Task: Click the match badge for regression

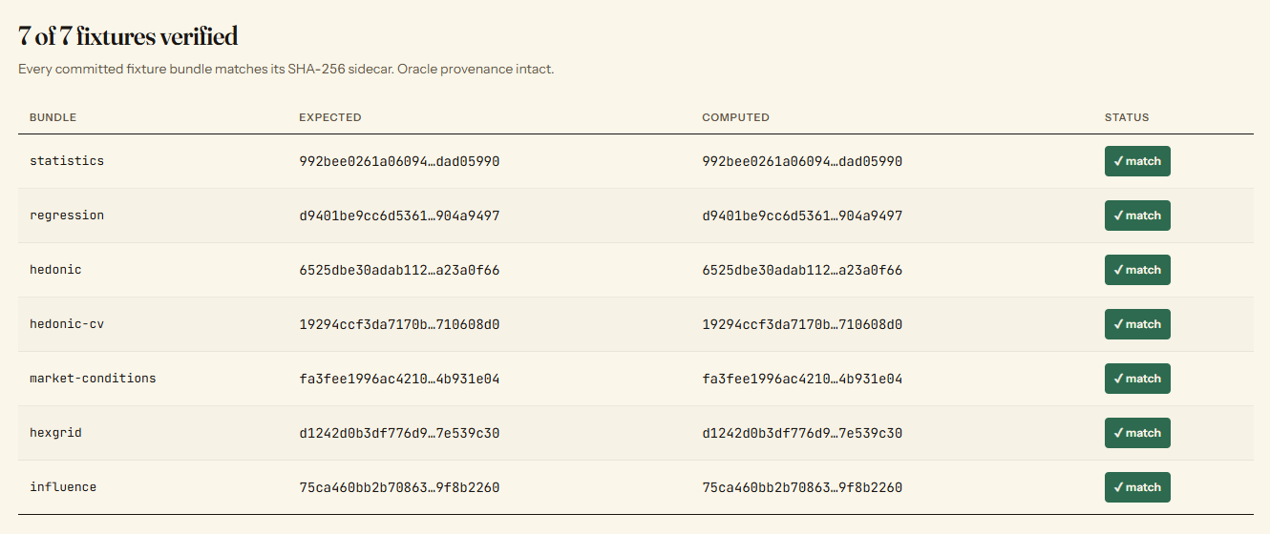Action: (x=1137, y=216)
